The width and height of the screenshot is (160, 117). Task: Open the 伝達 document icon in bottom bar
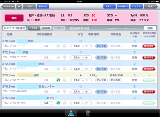(88, 113)
